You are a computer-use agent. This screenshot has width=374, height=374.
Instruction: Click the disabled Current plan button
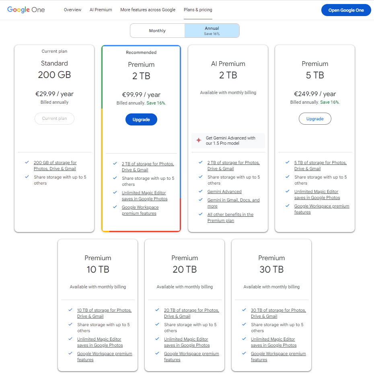[x=54, y=119]
